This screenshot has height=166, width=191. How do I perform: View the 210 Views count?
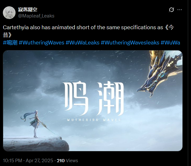(67, 161)
